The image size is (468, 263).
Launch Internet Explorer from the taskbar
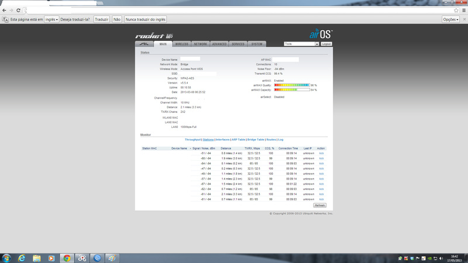click(22, 258)
